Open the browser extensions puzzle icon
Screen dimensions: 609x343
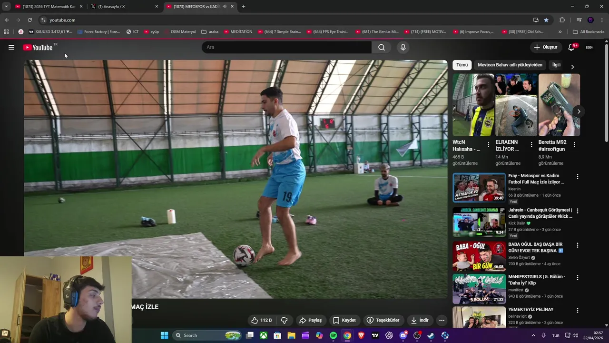(562, 20)
